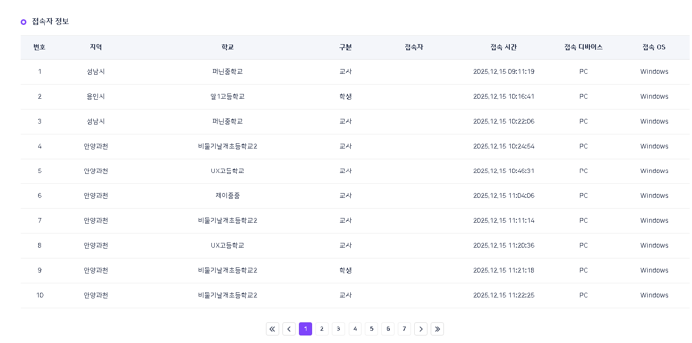Jump to last page with double-right arrow

[437, 329]
